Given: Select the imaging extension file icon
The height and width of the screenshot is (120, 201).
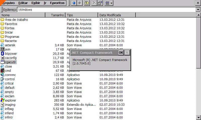Looking at the screenshot, I should 2,104.
